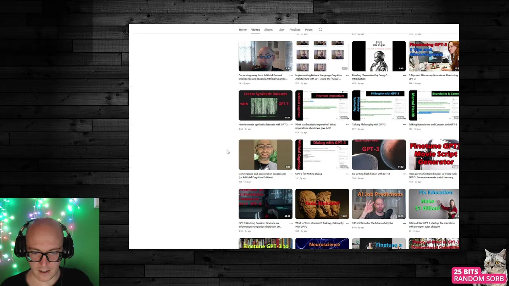This screenshot has width=509, height=286.
Task: Play the thumbnail with grid of webcam frames
Action: pyautogui.click(x=322, y=56)
